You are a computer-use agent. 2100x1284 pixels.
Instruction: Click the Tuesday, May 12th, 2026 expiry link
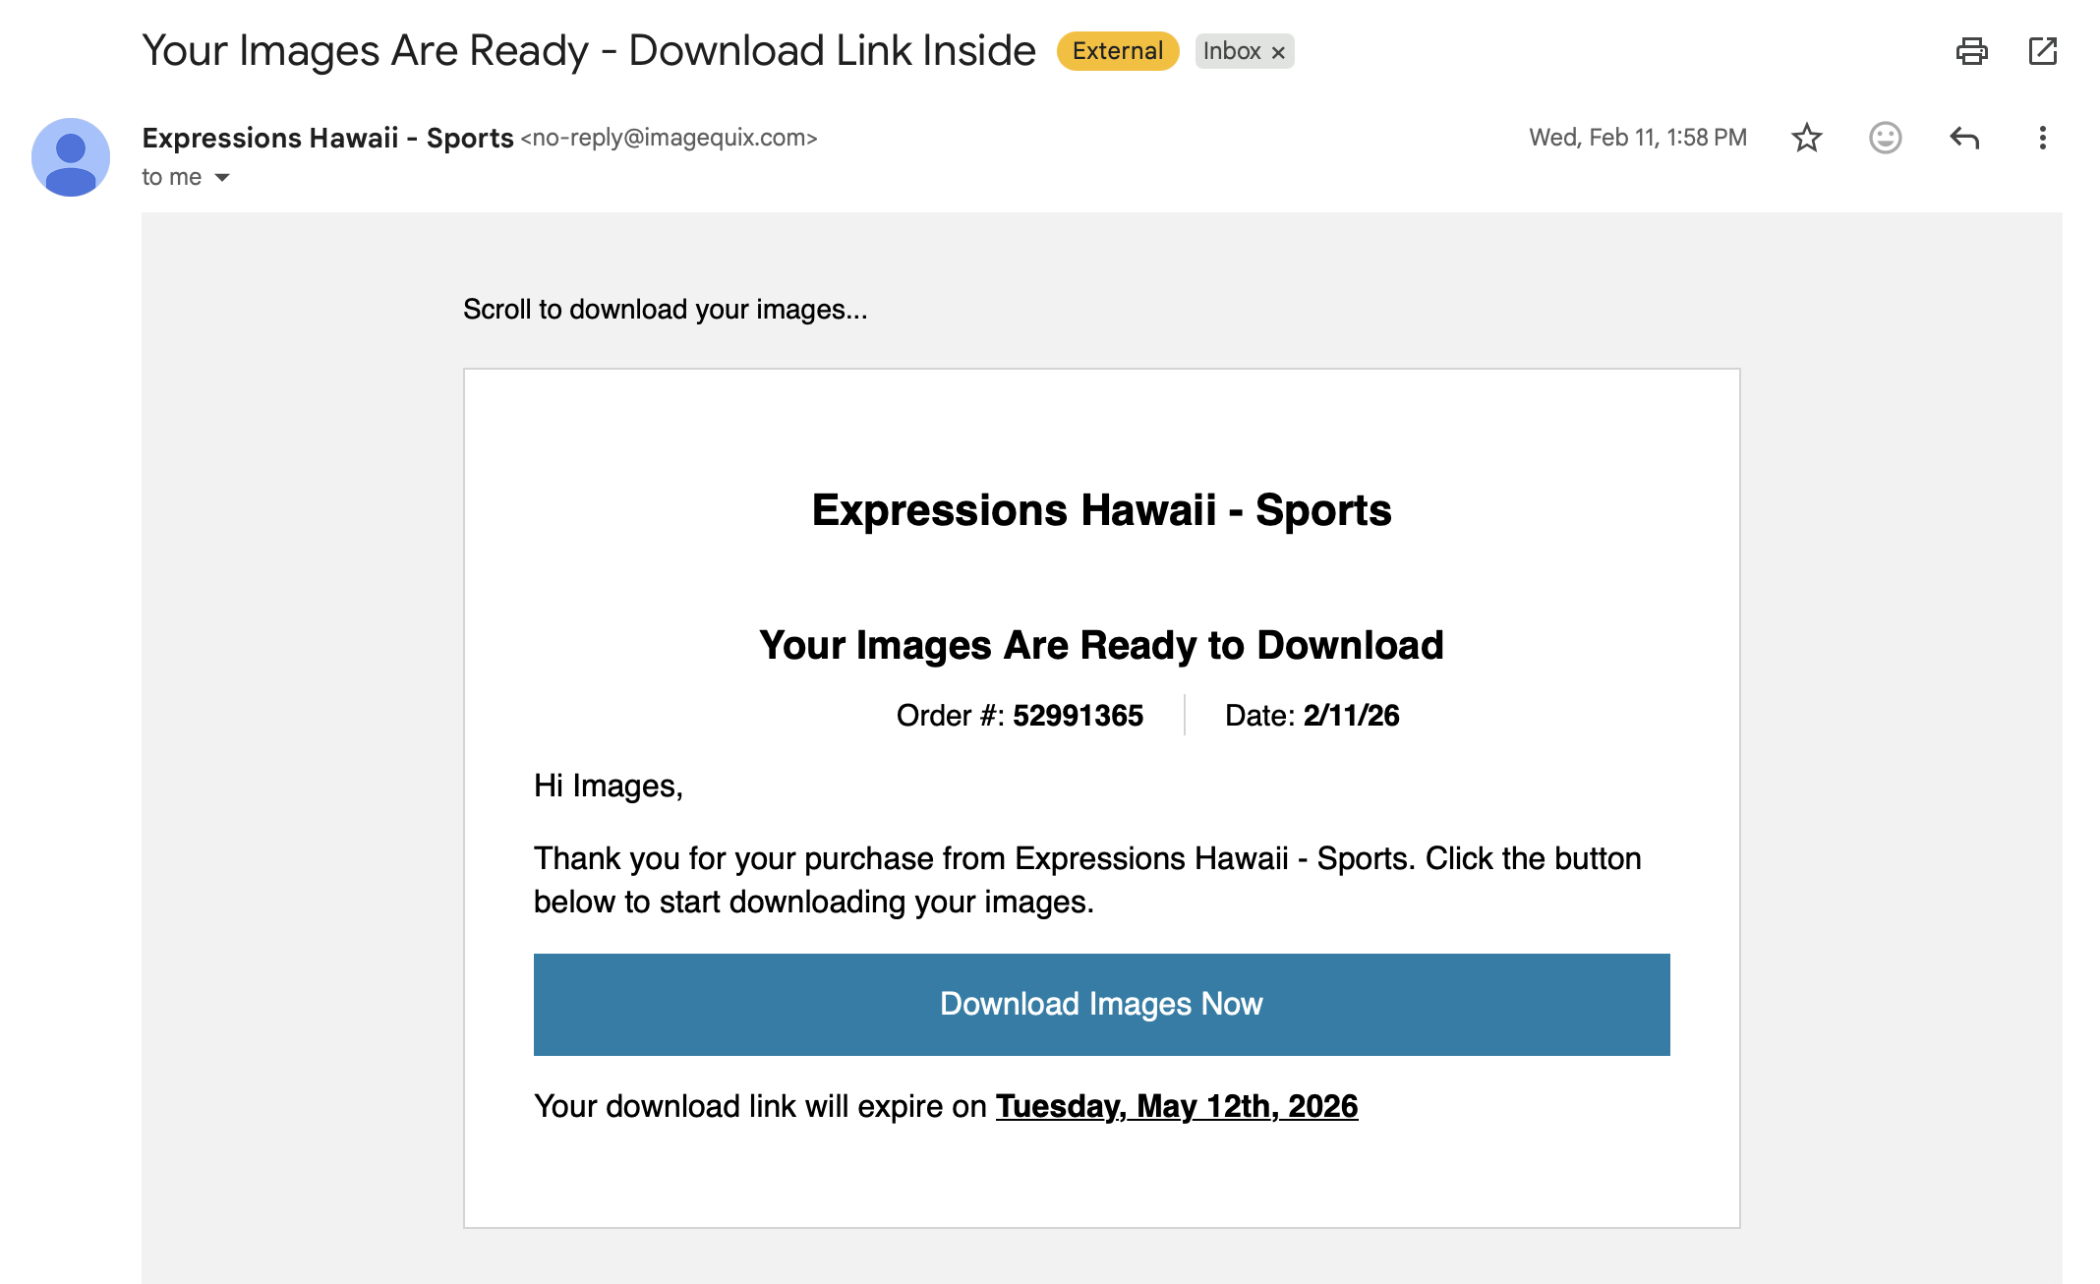1176,1107
